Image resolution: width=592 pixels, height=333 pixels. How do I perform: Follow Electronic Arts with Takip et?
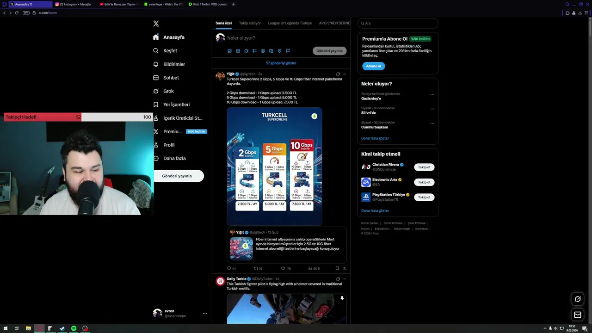coord(424,182)
